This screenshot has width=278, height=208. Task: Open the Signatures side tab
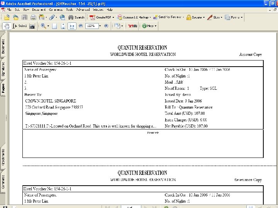3,69
